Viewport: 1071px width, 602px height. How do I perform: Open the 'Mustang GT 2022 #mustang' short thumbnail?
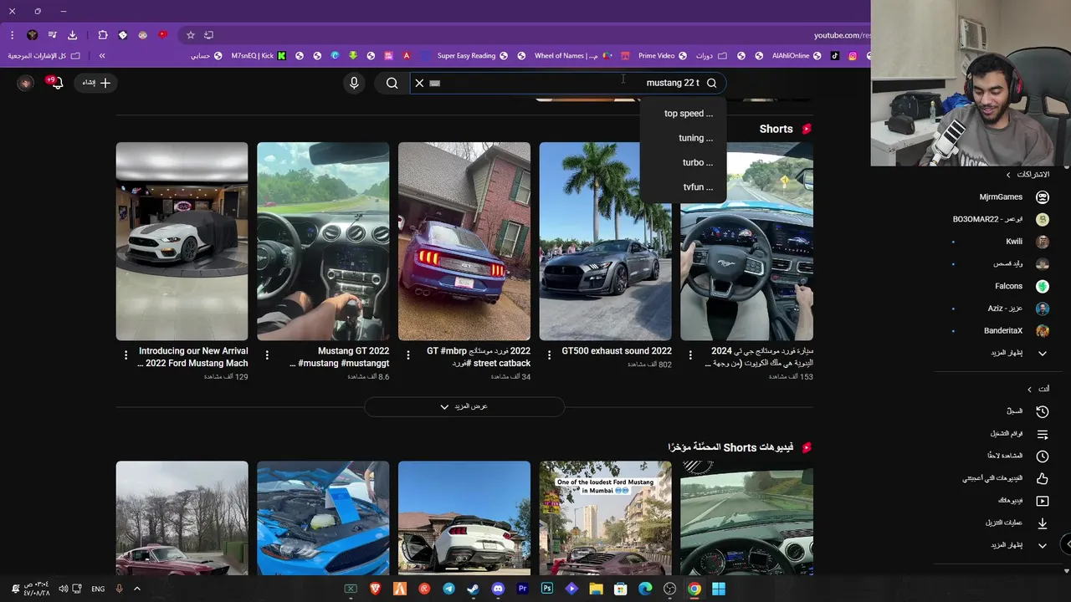pyautogui.click(x=323, y=241)
